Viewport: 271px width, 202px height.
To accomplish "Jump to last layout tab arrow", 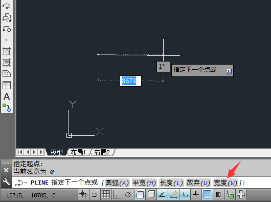I will click(x=41, y=152).
